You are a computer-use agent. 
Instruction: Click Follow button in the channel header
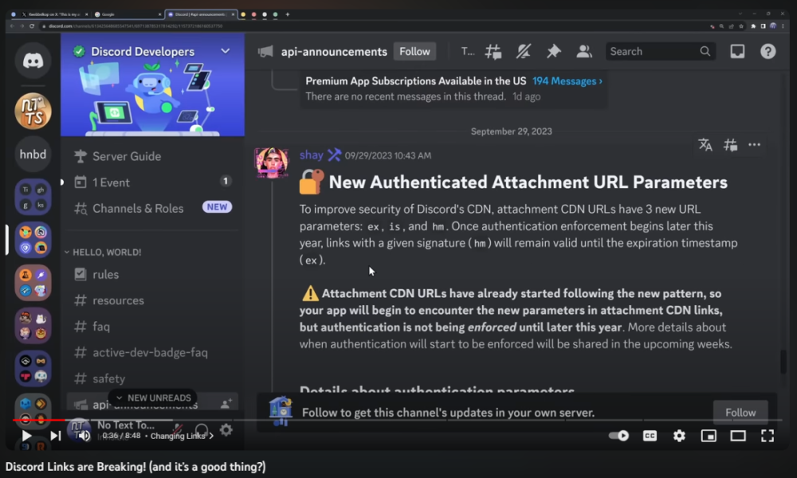[414, 52]
